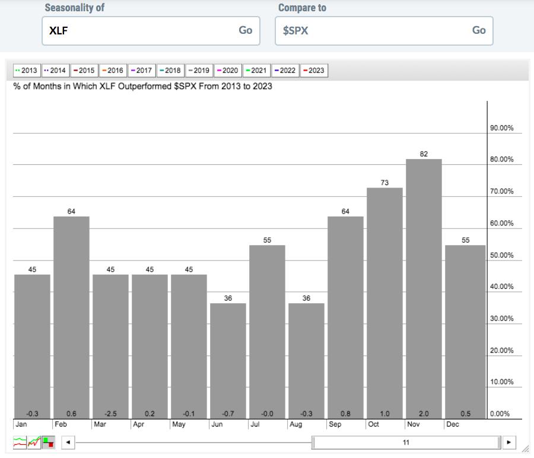Click the resize grip at chart corner
The height and width of the screenshot is (458, 534).
525,450
